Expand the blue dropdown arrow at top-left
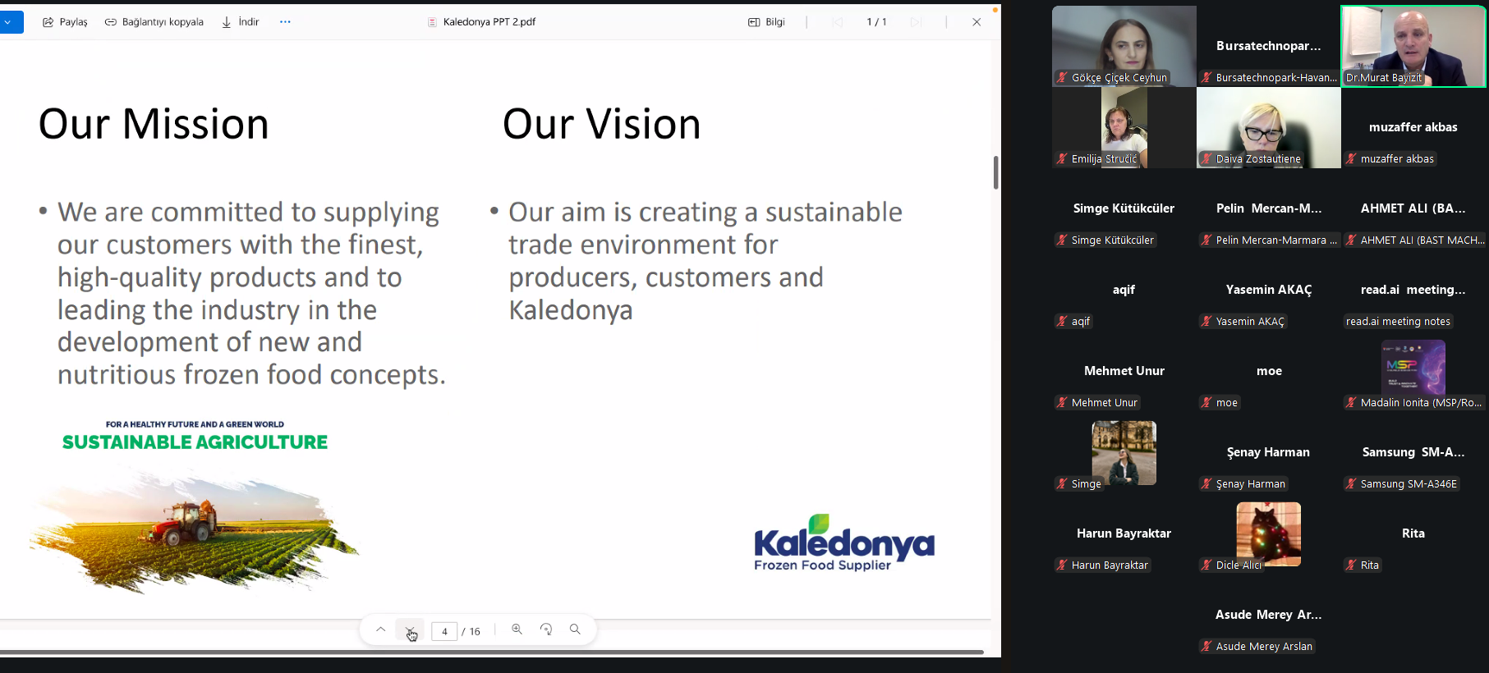 [x=8, y=22]
